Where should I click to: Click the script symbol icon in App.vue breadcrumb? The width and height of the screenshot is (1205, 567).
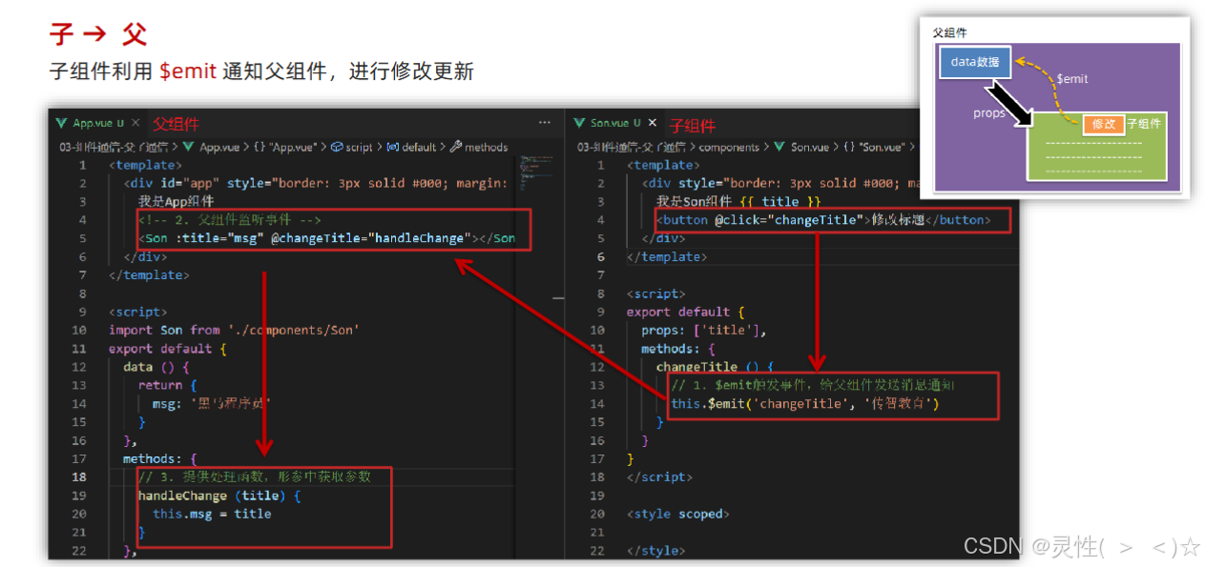[338, 145]
